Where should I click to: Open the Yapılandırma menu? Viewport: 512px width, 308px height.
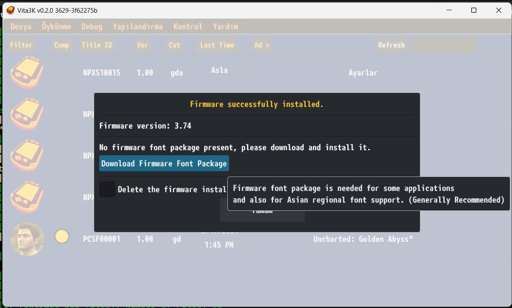[x=137, y=26]
